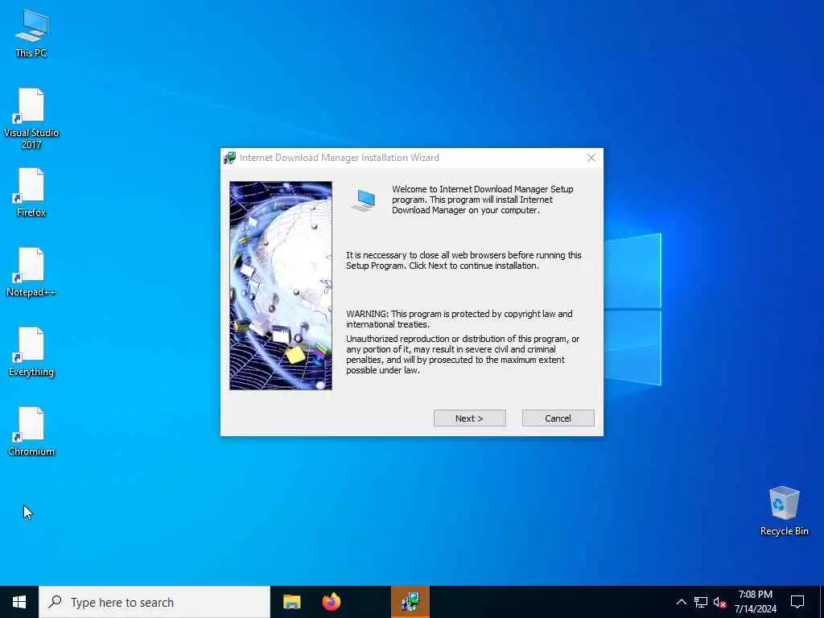Select the Firefox desktop shortcut
This screenshot has width=824, height=618.
[31, 193]
